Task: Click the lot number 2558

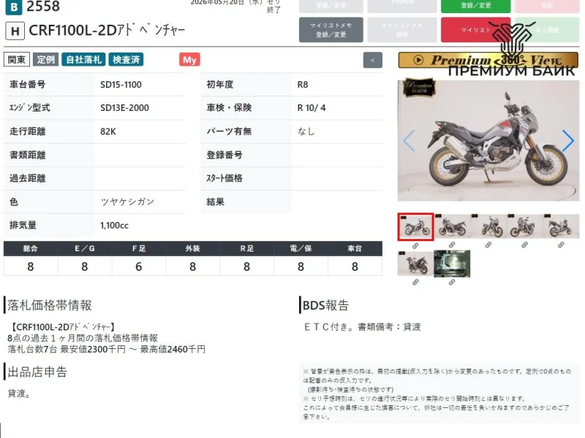Action: pos(43,7)
